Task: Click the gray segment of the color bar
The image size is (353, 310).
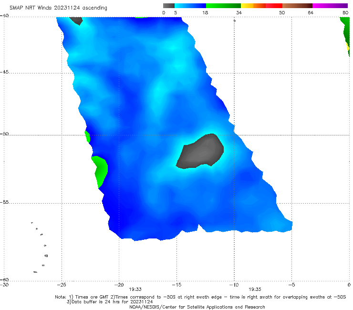Action: [x=168, y=6]
